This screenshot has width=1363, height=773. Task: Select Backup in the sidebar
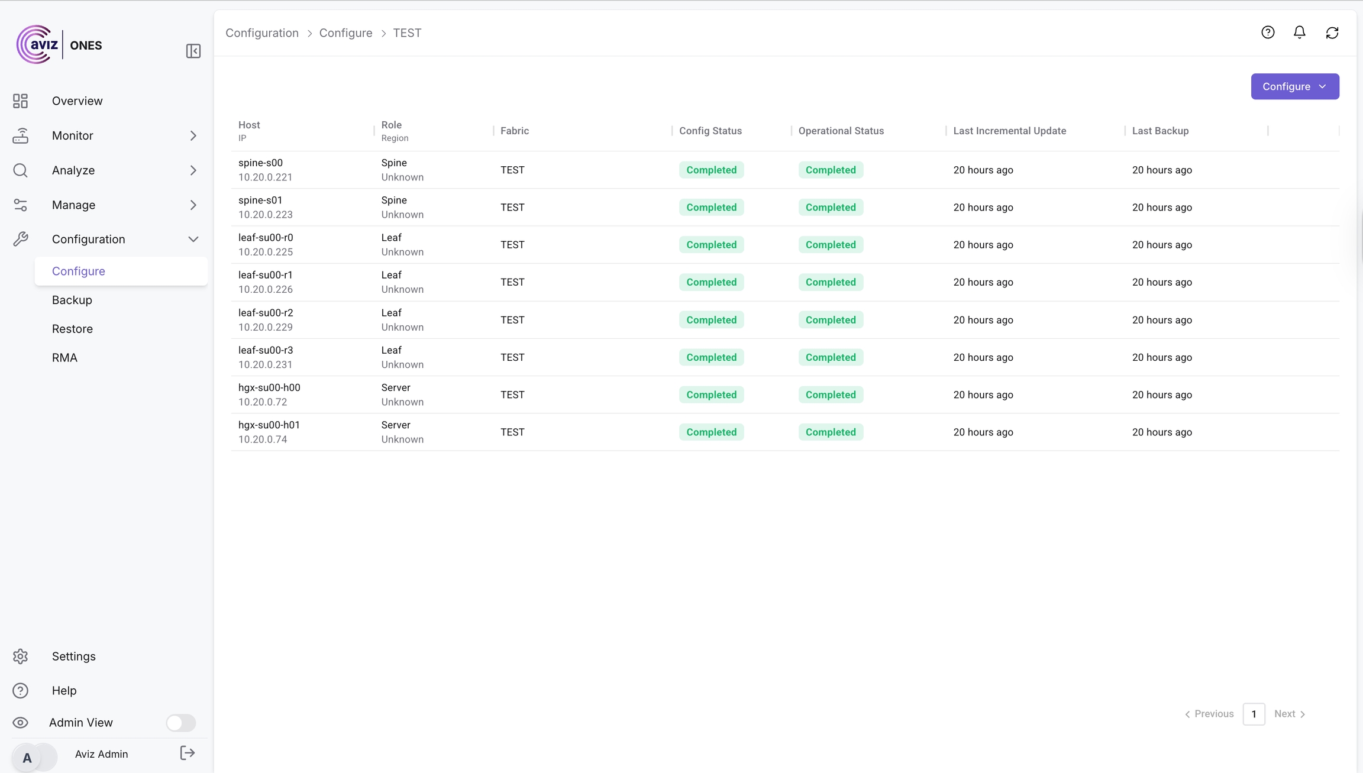(72, 300)
